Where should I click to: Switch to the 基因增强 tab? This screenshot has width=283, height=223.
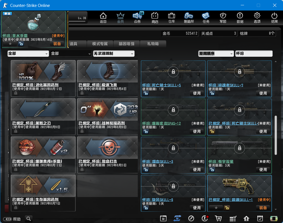[126, 44]
